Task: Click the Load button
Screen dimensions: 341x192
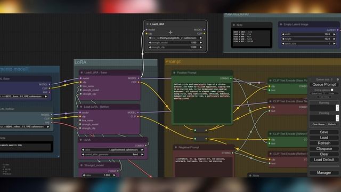Action: tap(324, 138)
